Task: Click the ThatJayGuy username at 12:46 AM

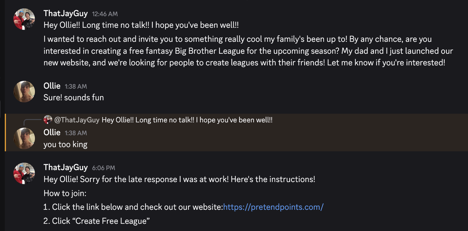Action: 65,14
